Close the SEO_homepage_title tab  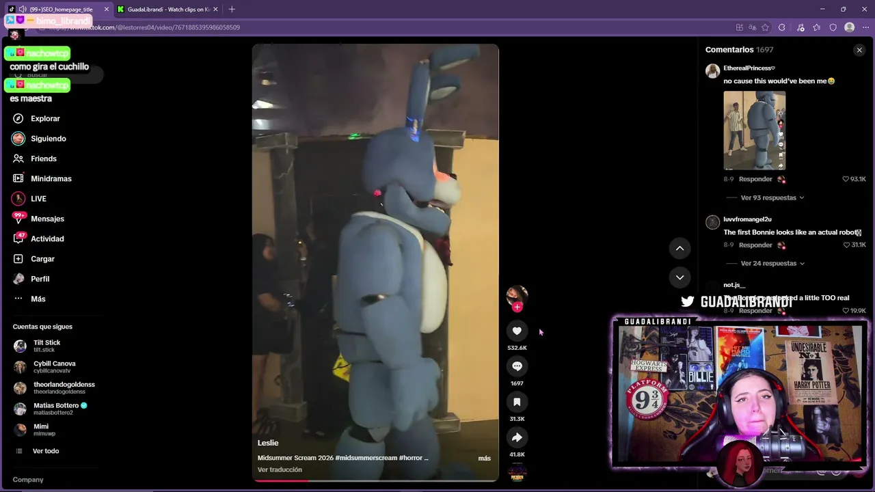pos(106,10)
